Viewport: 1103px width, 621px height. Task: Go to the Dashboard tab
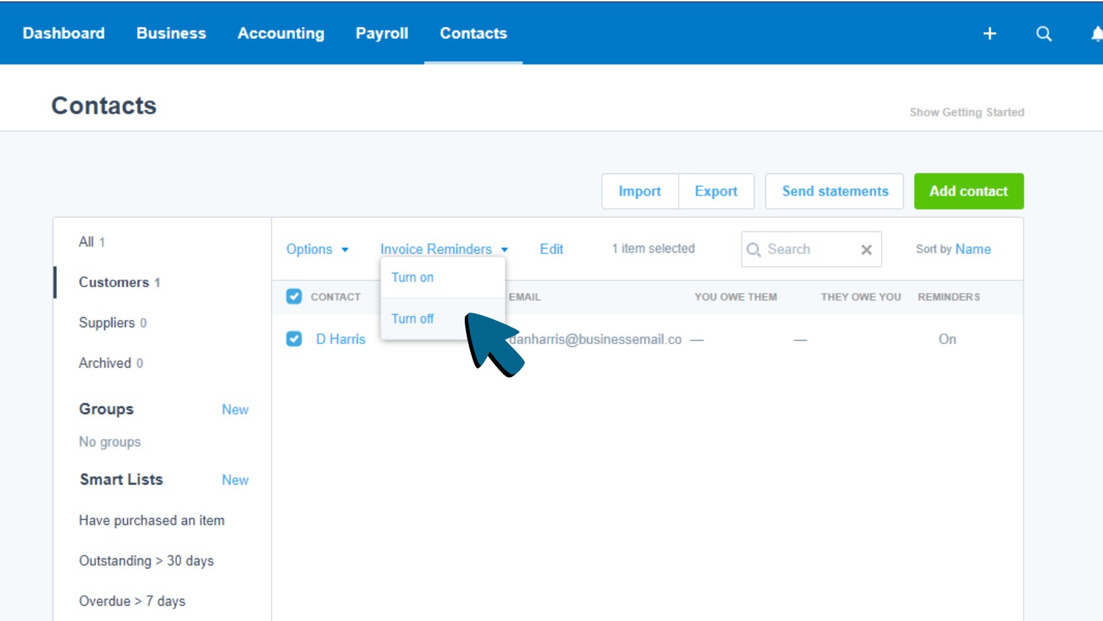point(64,33)
